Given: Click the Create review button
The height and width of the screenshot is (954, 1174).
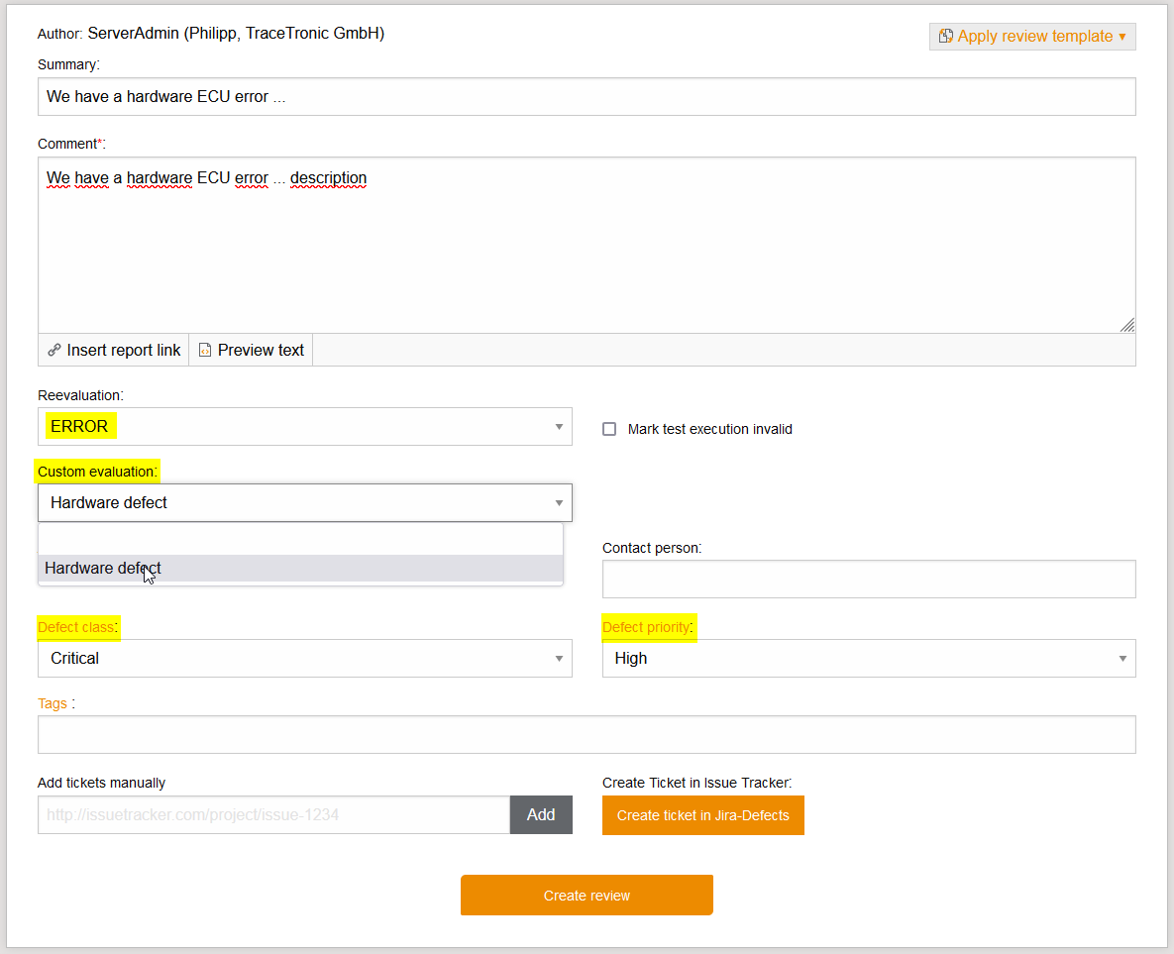Looking at the screenshot, I should pos(587,895).
